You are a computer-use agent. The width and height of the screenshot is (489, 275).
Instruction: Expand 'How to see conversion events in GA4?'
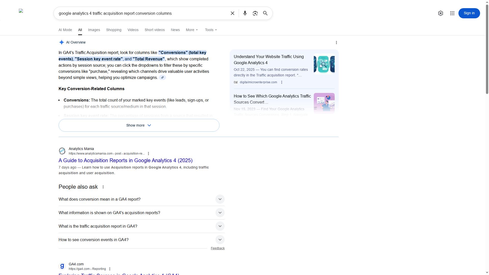220,239
